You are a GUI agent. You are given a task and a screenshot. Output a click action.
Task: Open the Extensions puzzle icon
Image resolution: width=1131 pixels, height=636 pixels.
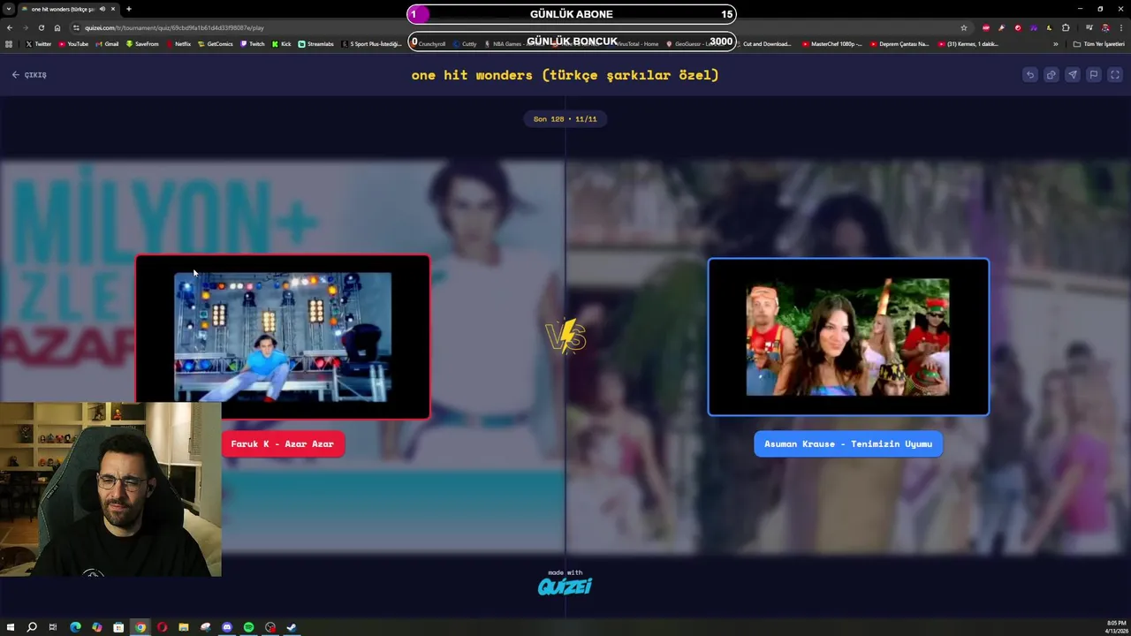coord(1066,27)
